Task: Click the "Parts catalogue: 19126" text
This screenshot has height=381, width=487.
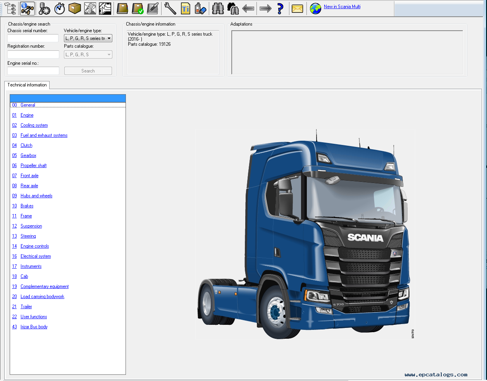Action: tap(150, 44)
